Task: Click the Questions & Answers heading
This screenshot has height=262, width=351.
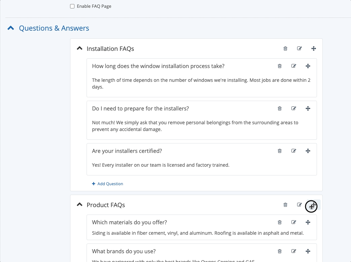Action: [54, 28]
